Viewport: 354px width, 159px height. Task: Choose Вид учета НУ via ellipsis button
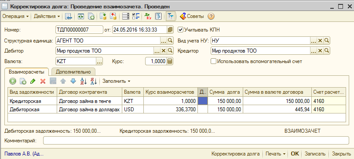point(313,41)
